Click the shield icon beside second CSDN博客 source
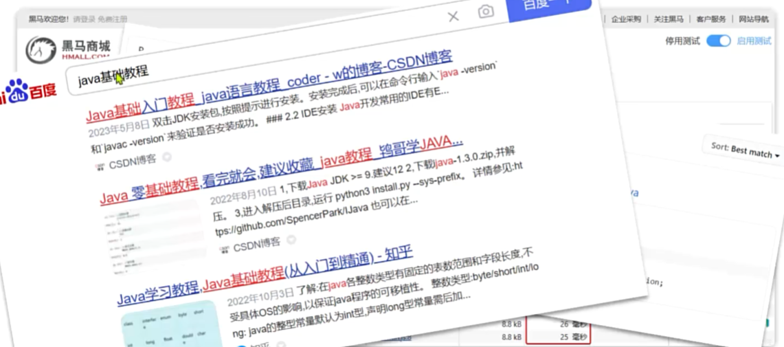Viewport: 784px width, 347px height. pyautogui.click(x=291, y=240)
